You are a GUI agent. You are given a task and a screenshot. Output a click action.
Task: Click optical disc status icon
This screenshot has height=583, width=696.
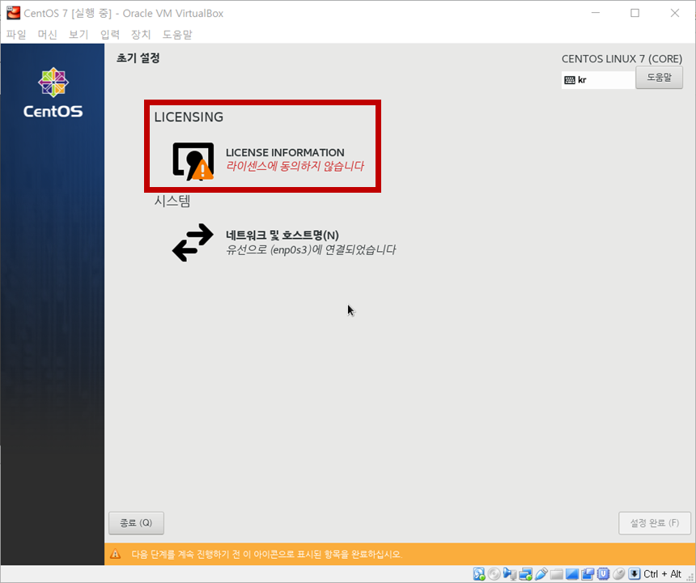494,573
